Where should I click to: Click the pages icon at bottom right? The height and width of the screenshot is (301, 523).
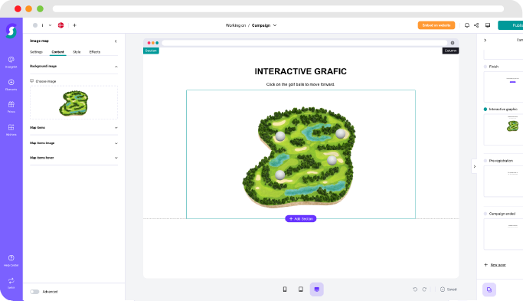(489, 290)
